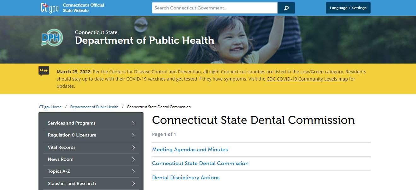Viewport: 416px width, 190px height.
Task: Click the quotation mark icon in the yellow banner
Action: (x=44, y=71)
